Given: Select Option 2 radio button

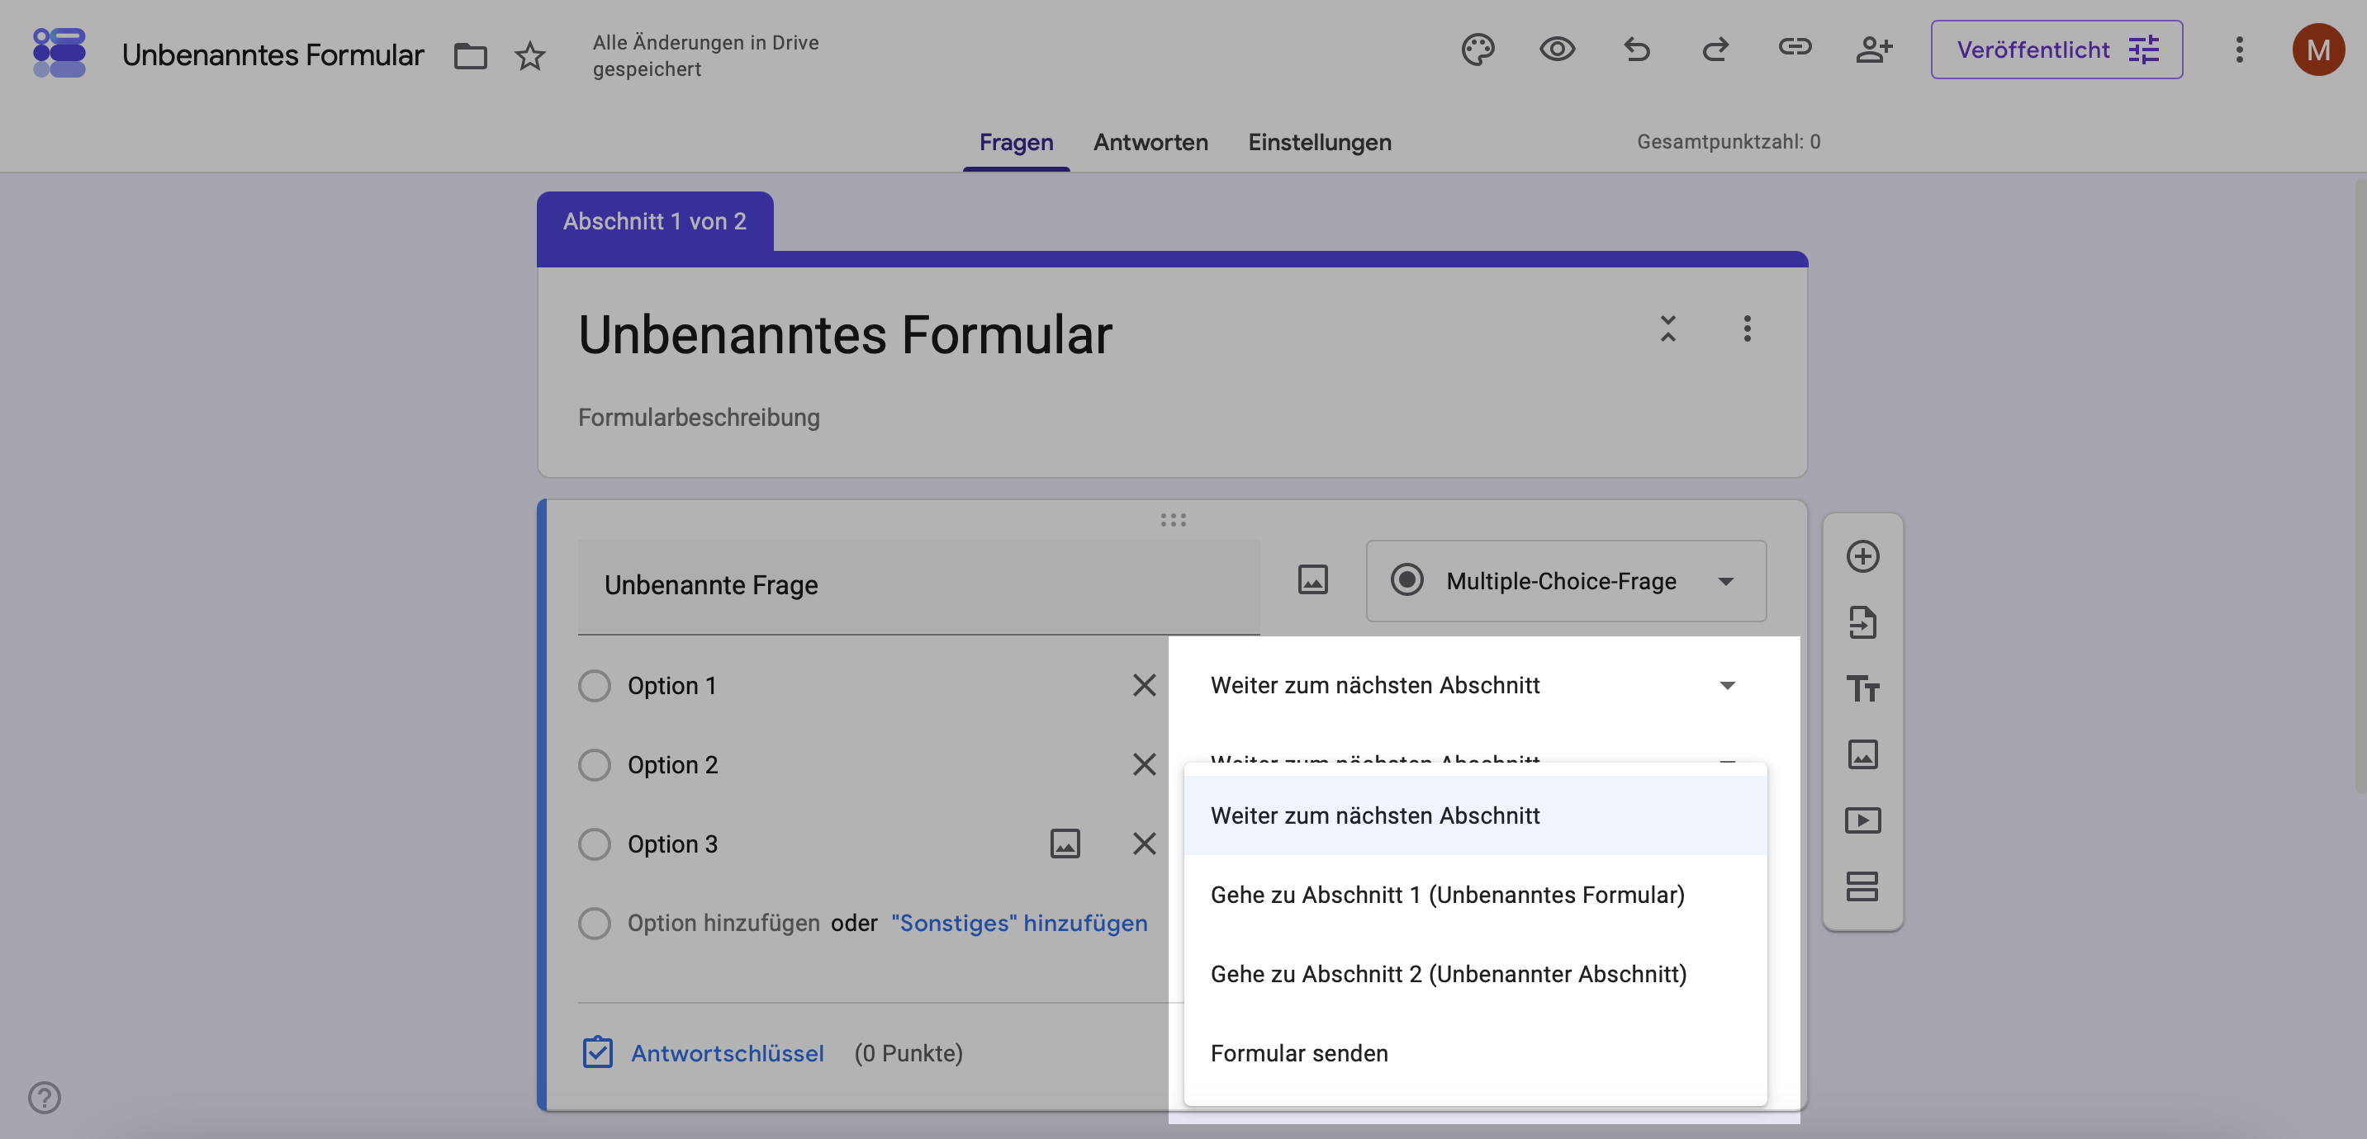Looking at the screenshot, I should 595,765.
